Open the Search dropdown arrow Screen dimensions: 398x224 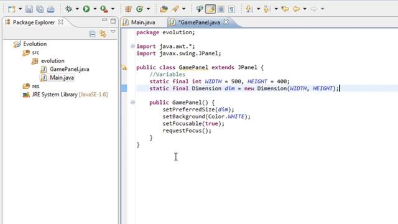pyautogui.click(x=184, y=9)
